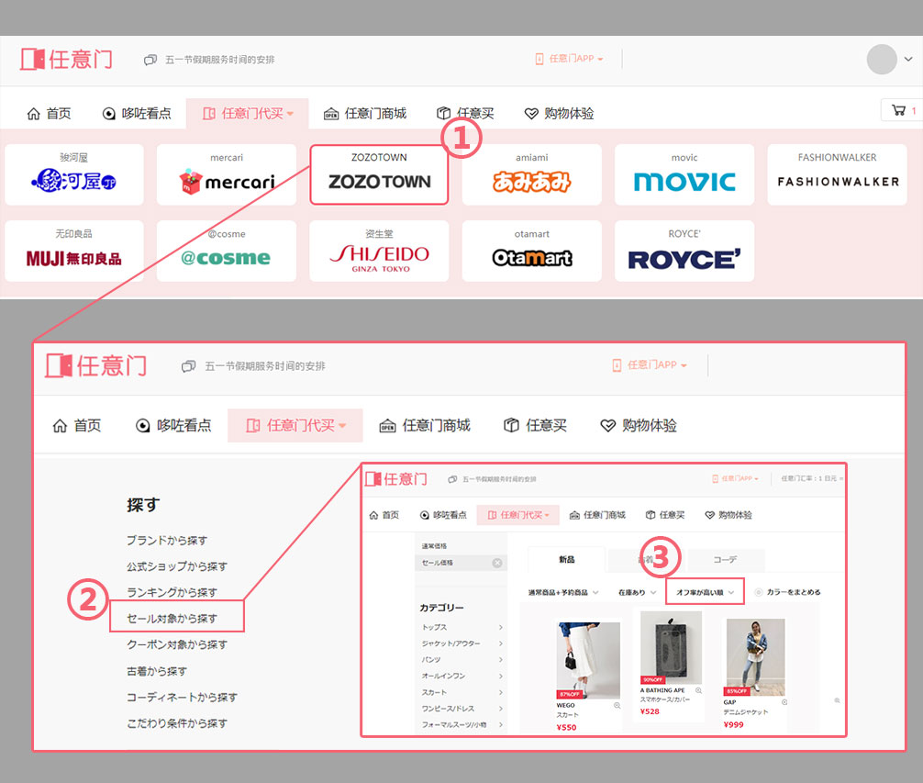Click the 任意门 logo in the top screenshot
Viewport: 923px width, 783px height.
click(66, 59)
